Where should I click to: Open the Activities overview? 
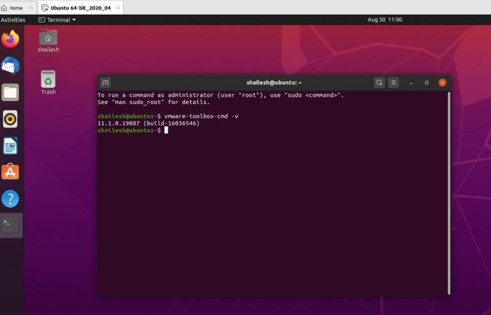pos(13,20)
